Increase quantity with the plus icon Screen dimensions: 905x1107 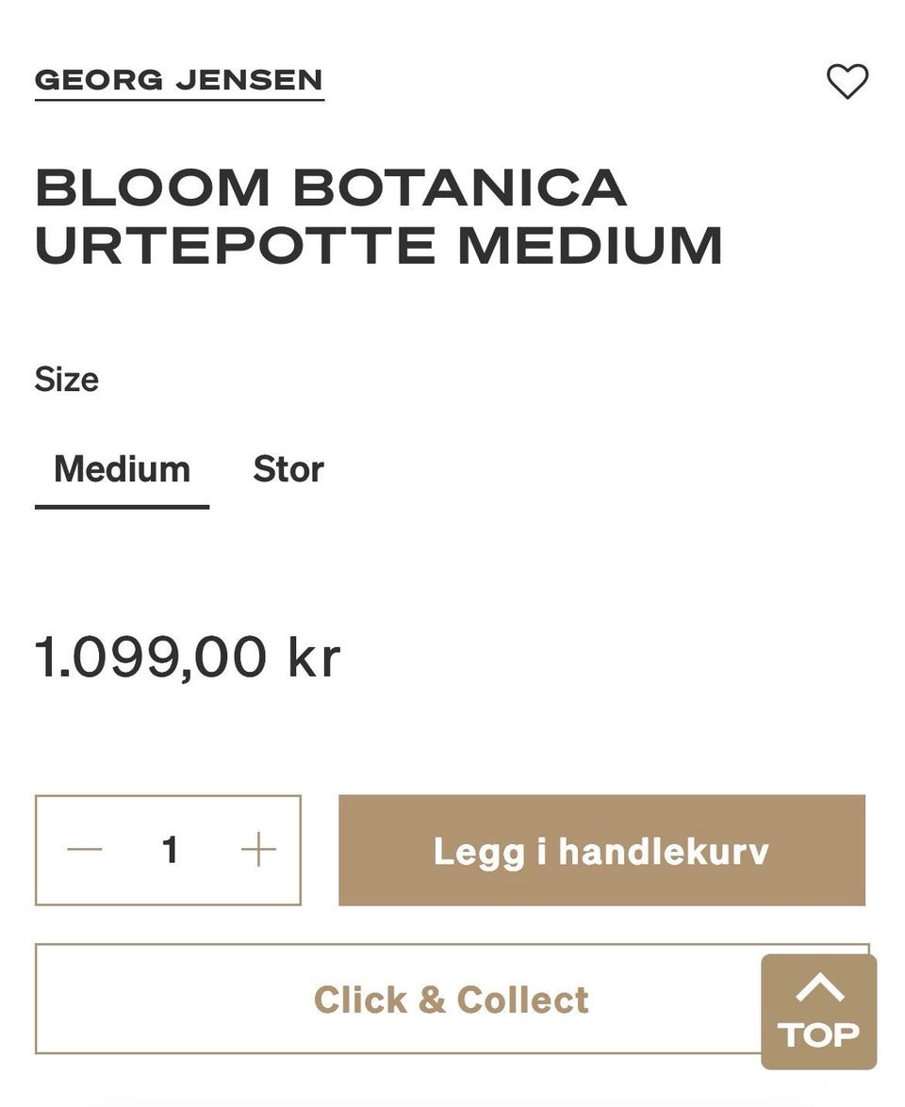[257, 850]
